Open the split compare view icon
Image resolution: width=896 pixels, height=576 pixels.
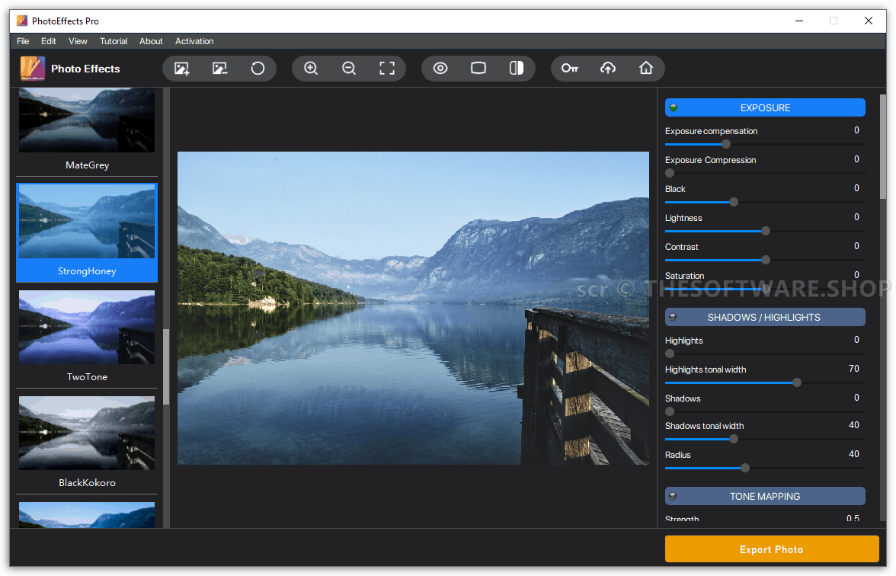[x=517, y=69]
